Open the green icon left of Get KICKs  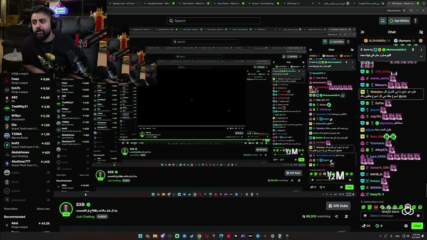pyautogui.click(x=383, y=21)
